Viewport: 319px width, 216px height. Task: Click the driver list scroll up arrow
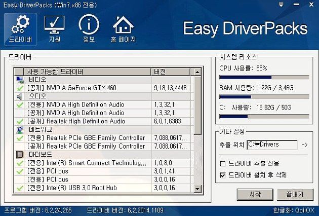pos(197,72)
